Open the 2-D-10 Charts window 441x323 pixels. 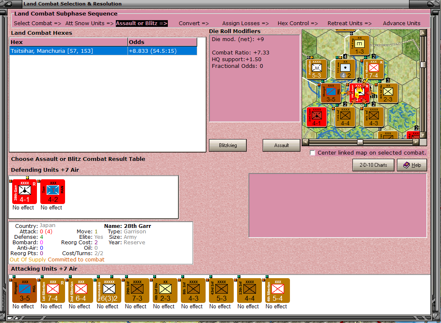[373, 165]
